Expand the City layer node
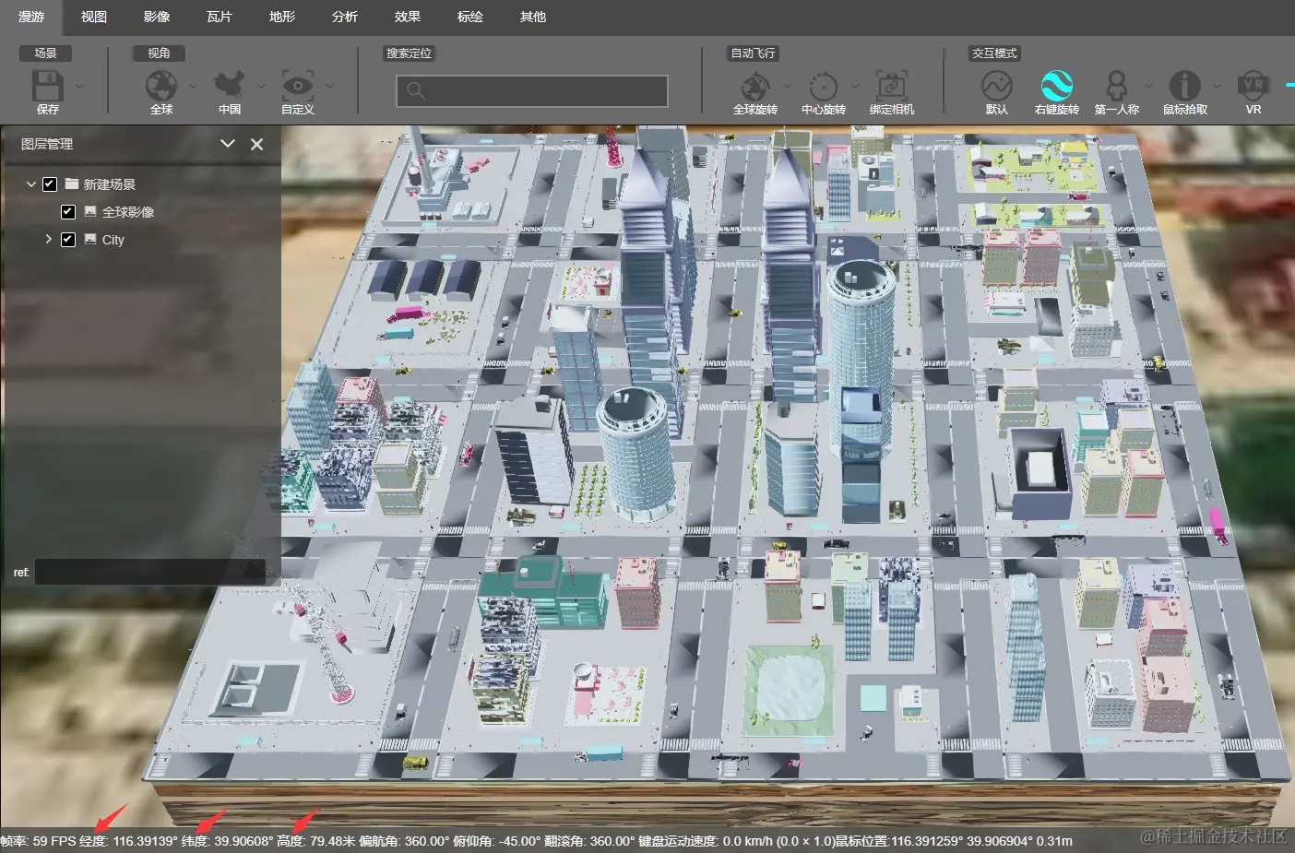Image resolution: width=1295 pixels, height=853 pixels. pyautogui.click(x=49, y=239)
